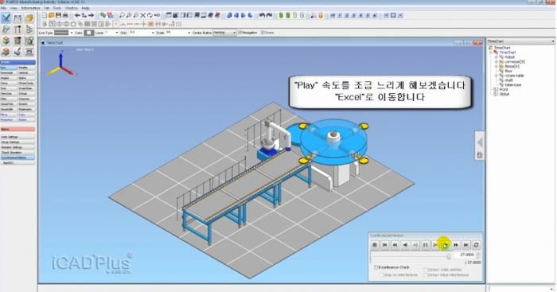Open the Tools menu
This screenshot has width=557, height=292.
coord(56,8)
